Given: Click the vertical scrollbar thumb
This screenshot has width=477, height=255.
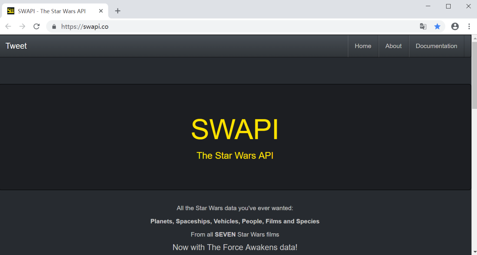Looking at the screenshot, I should [474, 75].
